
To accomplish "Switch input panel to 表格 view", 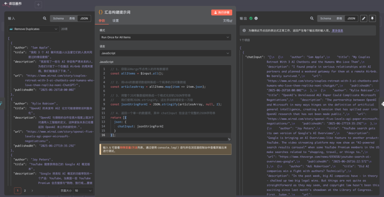I will tap(72, 18).
